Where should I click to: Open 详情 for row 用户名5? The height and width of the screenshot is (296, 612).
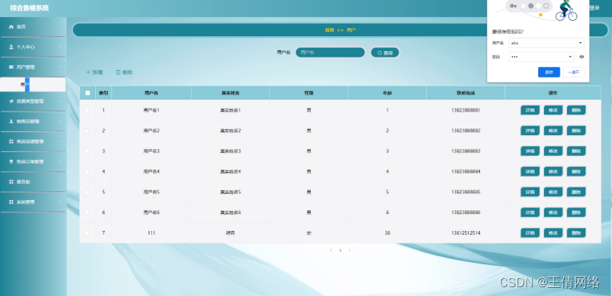530,192
